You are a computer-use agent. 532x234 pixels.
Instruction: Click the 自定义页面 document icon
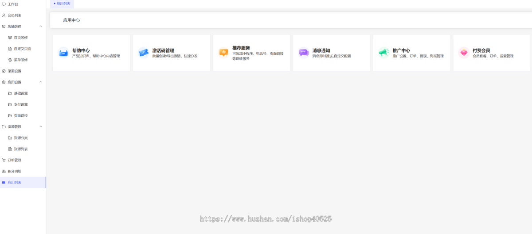coord(10,49)
